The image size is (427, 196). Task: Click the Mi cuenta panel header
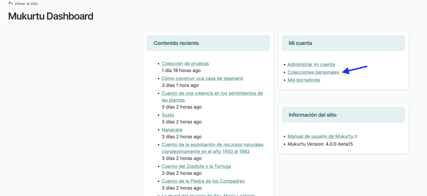click(343, 43)
